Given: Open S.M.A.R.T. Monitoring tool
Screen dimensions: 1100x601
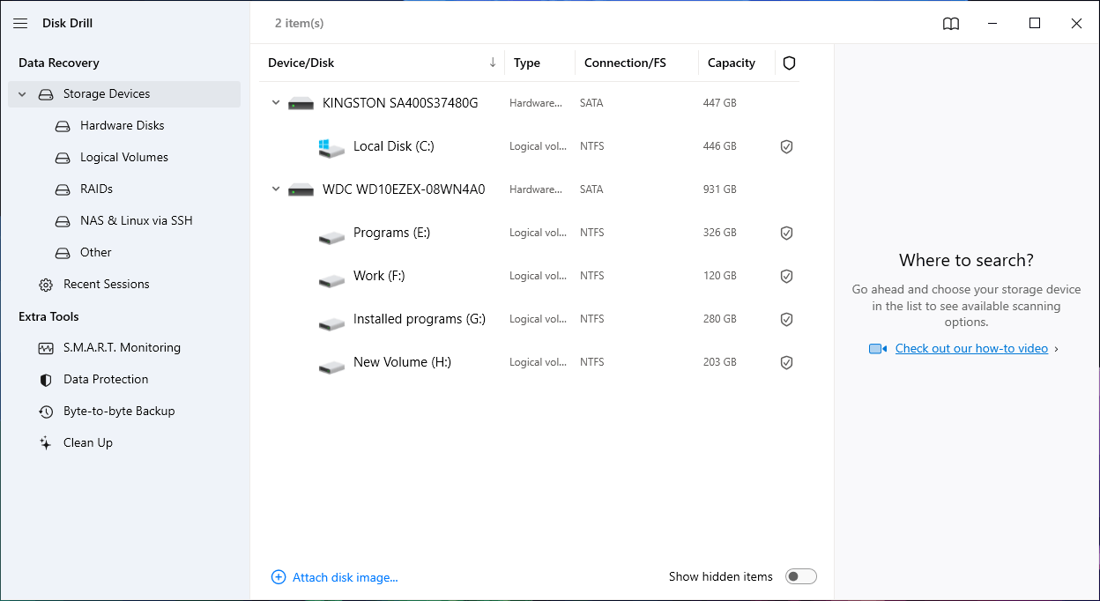Looking at the screenshot, I should coord(122,347).
